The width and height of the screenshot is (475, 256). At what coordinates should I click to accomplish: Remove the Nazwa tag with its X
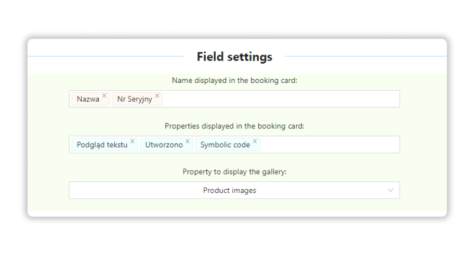coord(104,95)
